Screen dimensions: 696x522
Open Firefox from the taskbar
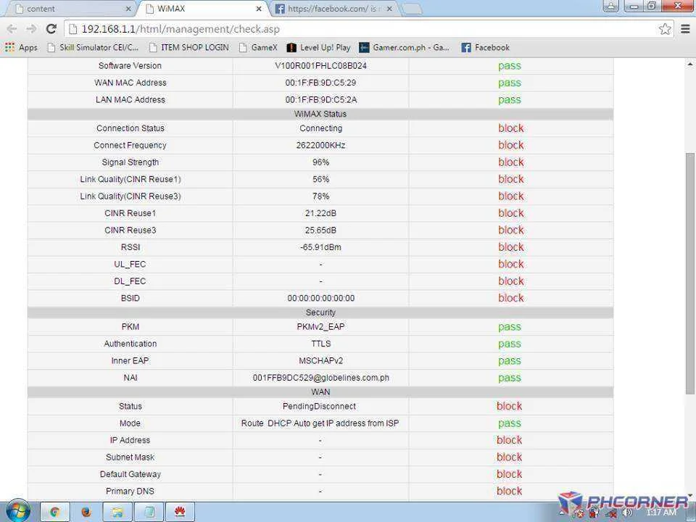click(x=86, y=513)
